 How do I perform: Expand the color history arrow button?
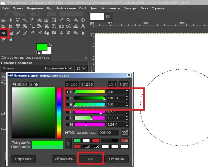[68, 143]
